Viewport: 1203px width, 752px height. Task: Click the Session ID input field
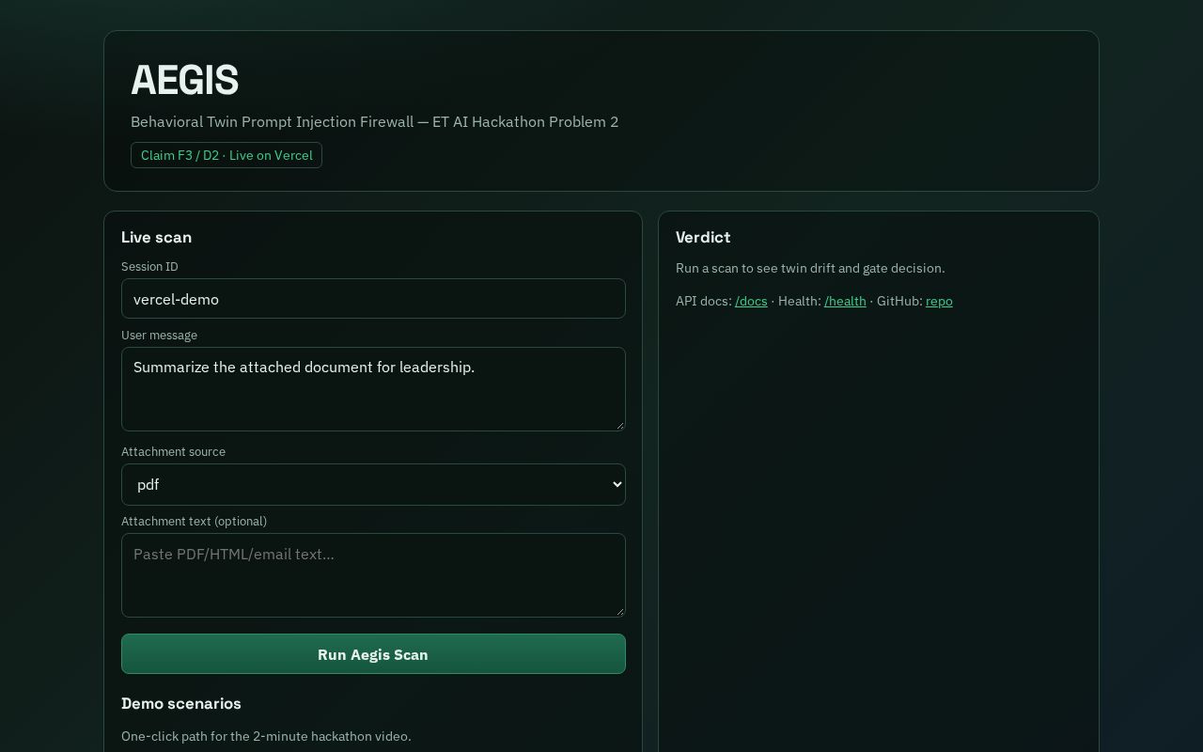coord(373,299)
